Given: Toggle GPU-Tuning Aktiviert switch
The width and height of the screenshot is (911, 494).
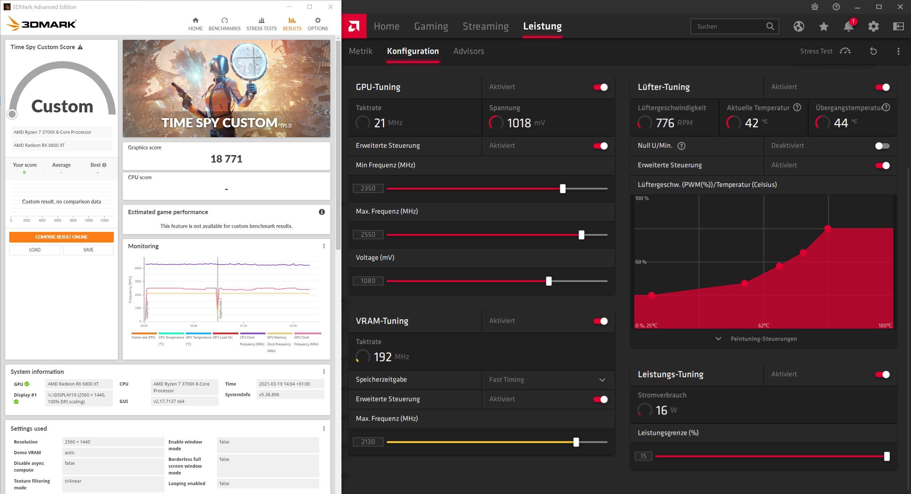Looking at the screenshot, I should click(x=600, y=87).
